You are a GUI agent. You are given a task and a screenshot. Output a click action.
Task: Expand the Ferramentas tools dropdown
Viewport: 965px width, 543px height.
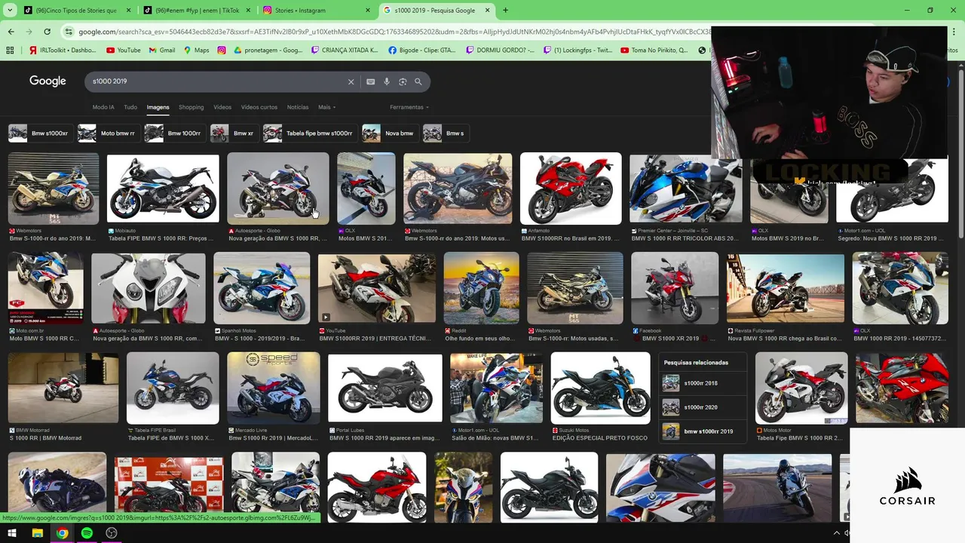point(409,107)
